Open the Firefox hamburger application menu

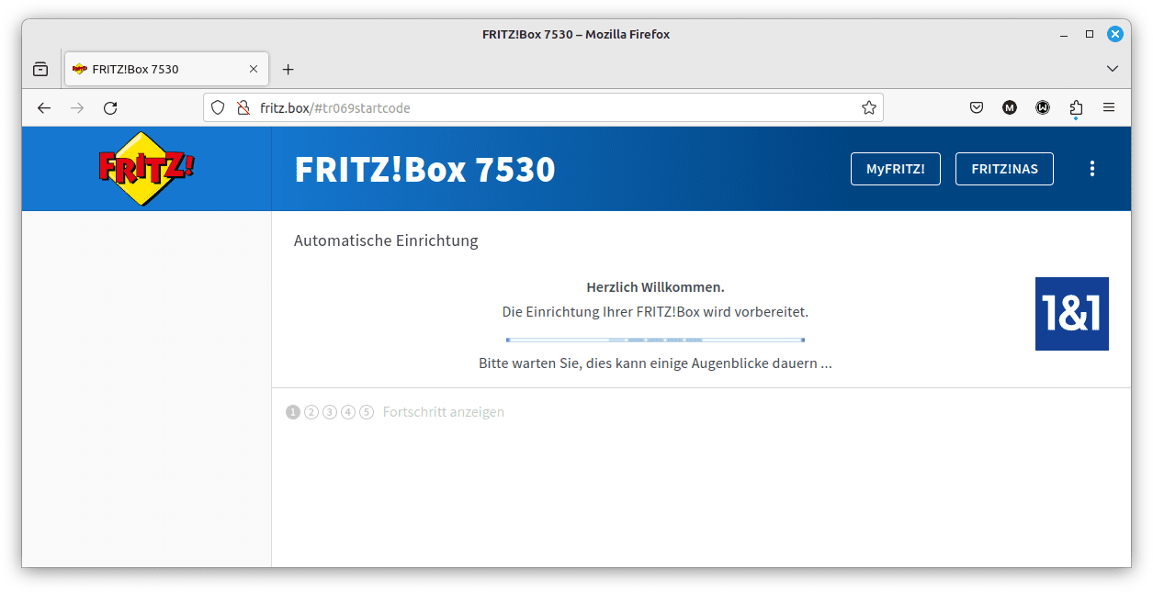pyautogui.click(x=1109, y=108)
